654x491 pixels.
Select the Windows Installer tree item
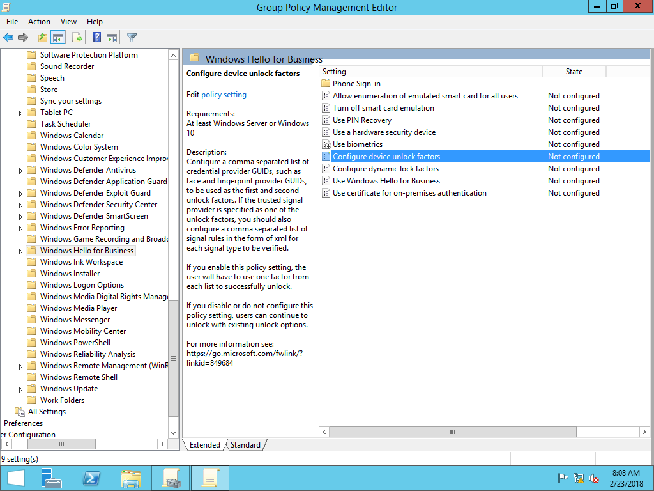coord(70,274)
